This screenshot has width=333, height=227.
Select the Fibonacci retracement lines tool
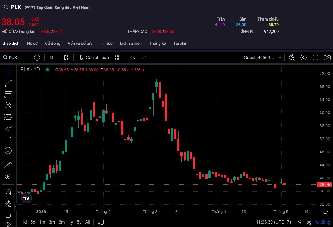click(8, 95)
